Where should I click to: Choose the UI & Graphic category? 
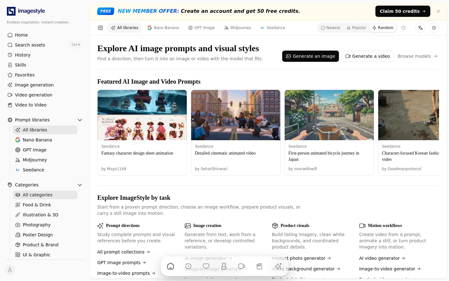[45, 255]
